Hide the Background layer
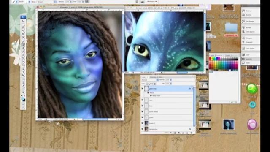The image size is (270, 152). (x=143, y=129)
